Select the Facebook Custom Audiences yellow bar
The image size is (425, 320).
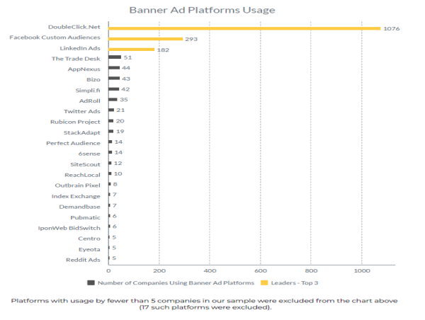(145, 39)
